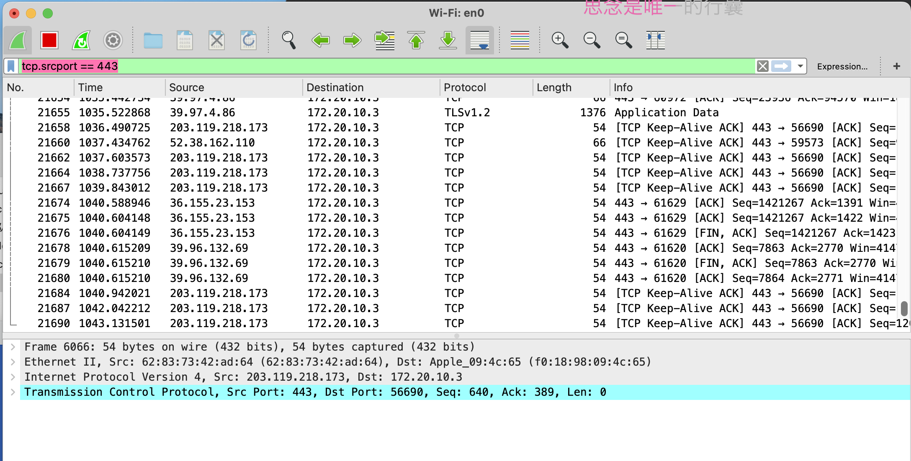This screenshot has width=911, height=461.
Task: Start capturing packets with shark fin icon
Action: tap(18, 41)
